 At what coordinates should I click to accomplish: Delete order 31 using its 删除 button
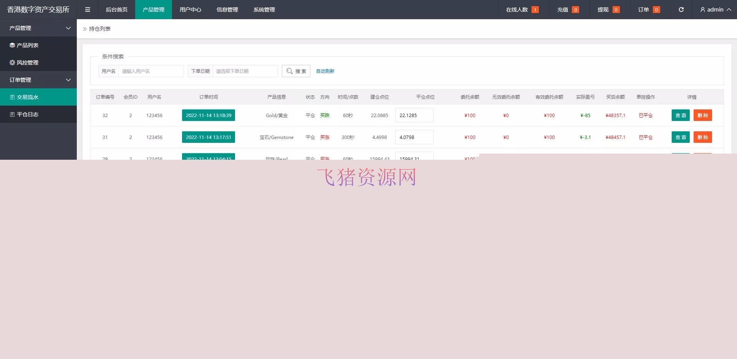coord(702,137)
